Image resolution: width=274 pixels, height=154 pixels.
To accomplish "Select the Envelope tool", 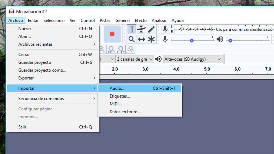I will (141, 30).
